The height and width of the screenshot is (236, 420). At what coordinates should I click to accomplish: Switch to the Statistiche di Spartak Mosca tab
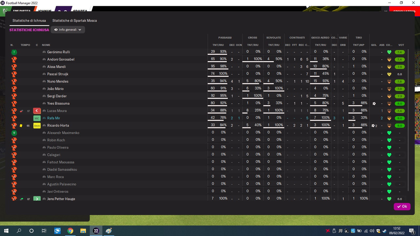click(x=74, y=21)
